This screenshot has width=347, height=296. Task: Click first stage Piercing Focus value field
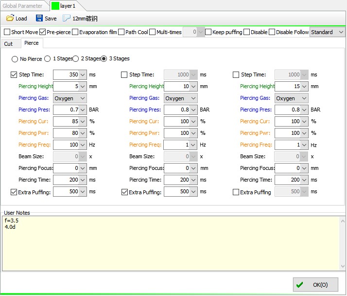pos(66,168)
